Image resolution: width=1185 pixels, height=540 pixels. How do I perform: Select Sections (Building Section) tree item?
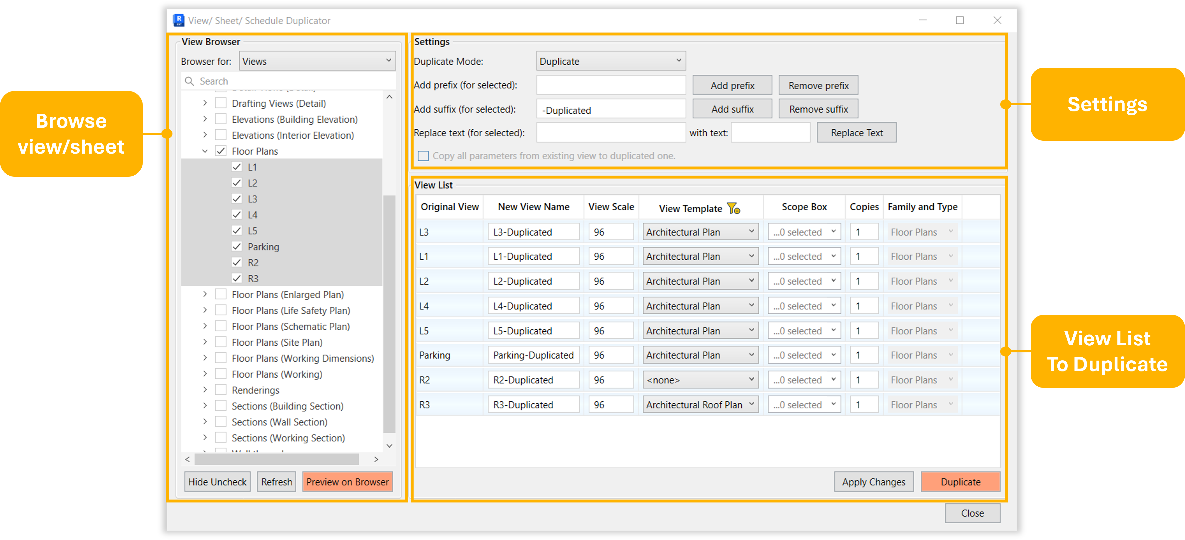tap(287, 406)
